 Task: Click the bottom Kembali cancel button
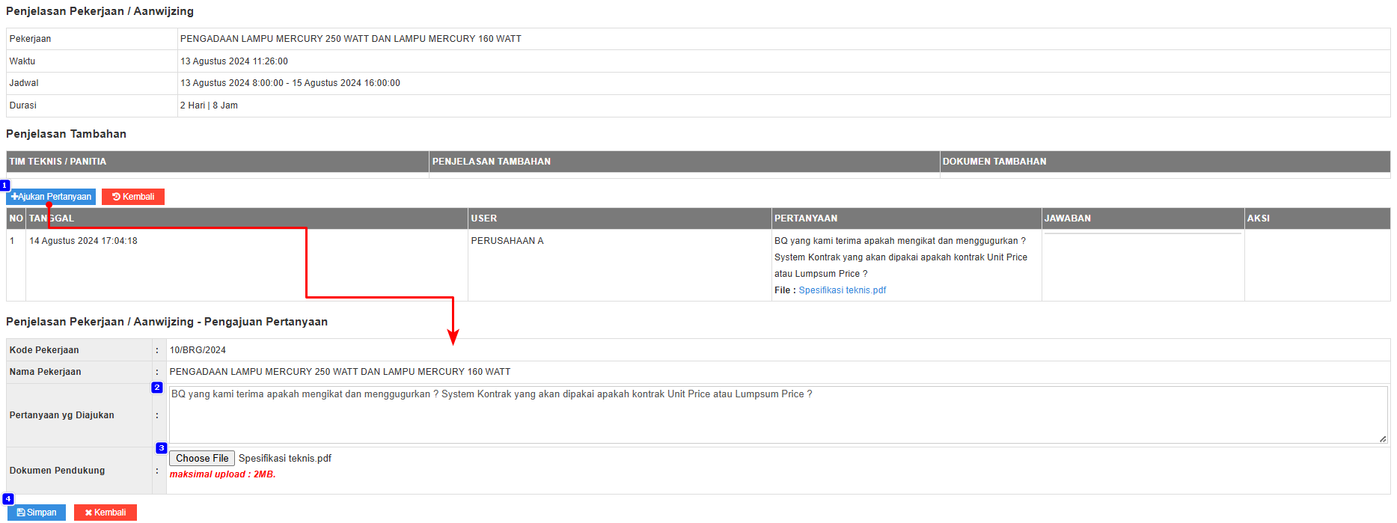point(106,513)
